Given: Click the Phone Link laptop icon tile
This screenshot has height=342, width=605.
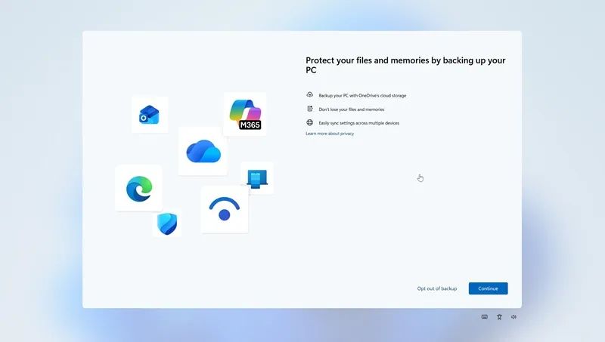Looking at the screenshot, I should (257, 178).
